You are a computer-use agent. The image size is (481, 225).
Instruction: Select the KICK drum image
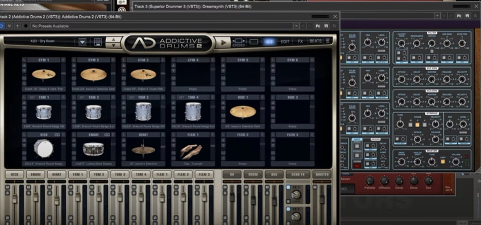click(x=43, y=149)
